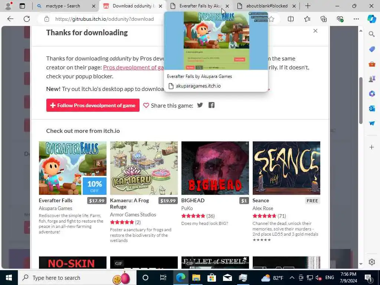Click the address bar URL field
Viewport: 380px width, 285px height.
pos(104,19)
